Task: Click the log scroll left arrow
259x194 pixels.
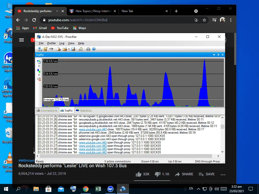Action: coord(37,156)
